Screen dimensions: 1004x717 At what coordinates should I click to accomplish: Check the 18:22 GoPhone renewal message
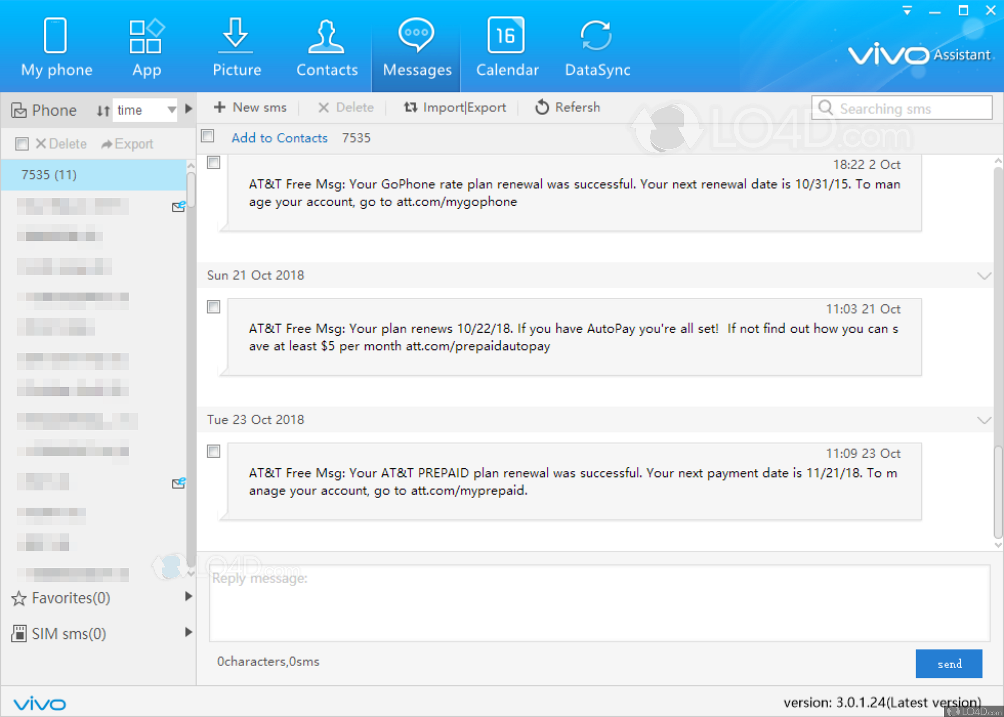coord(213,163)
